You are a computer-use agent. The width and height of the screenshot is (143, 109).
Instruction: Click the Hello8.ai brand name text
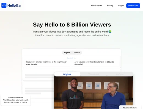coord(14,5)
